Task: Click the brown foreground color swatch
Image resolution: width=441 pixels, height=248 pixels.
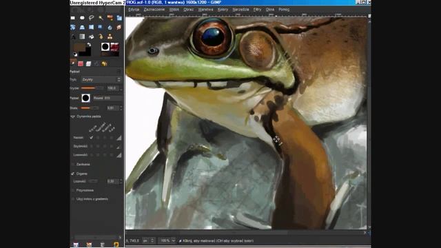Action: [x=79, y=48]
